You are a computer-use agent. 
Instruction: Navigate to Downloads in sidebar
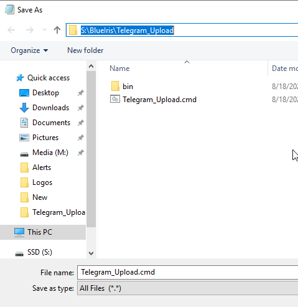pyautogui.click(x=50, y=108)
